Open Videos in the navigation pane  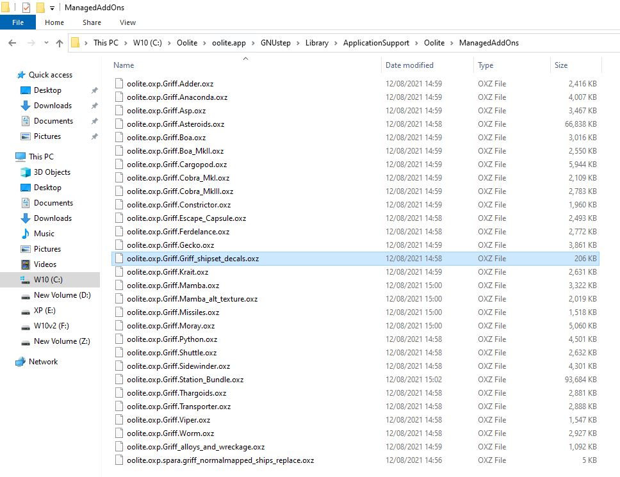point(45,264)
